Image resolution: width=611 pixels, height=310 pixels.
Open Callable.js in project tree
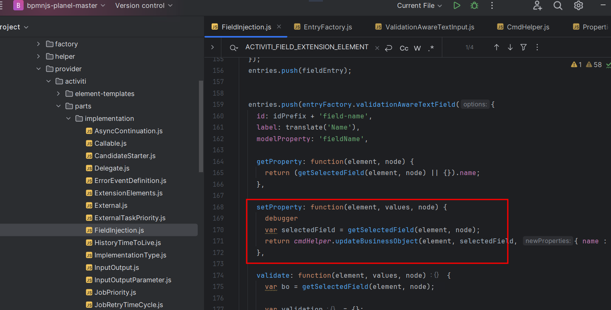tap(106, 143)
